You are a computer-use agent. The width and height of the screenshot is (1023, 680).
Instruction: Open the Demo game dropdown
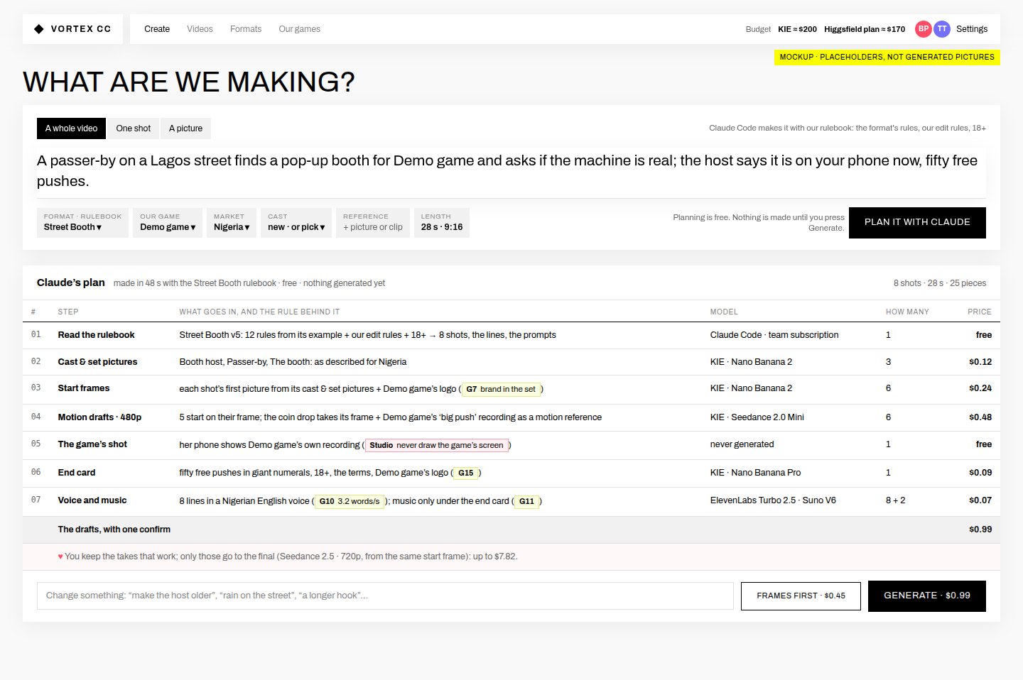click(x=168, y=222)
